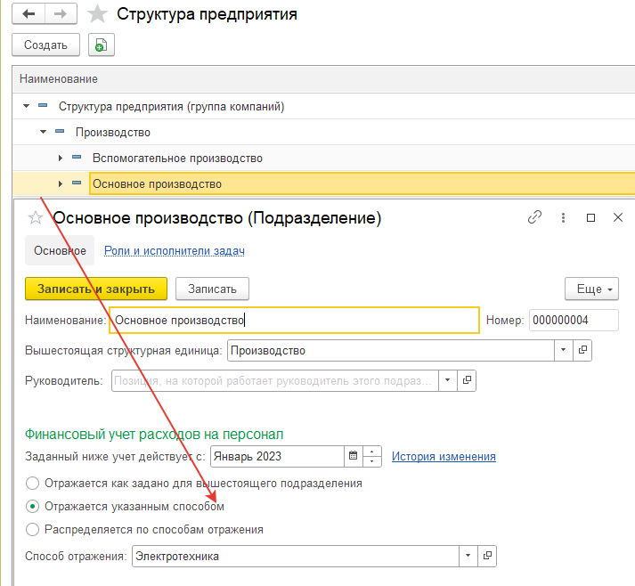This screenshot has height=586, width=635.
Task: Click the Вышестоящая структурная единица field Производство
Action: pos(391,350)
